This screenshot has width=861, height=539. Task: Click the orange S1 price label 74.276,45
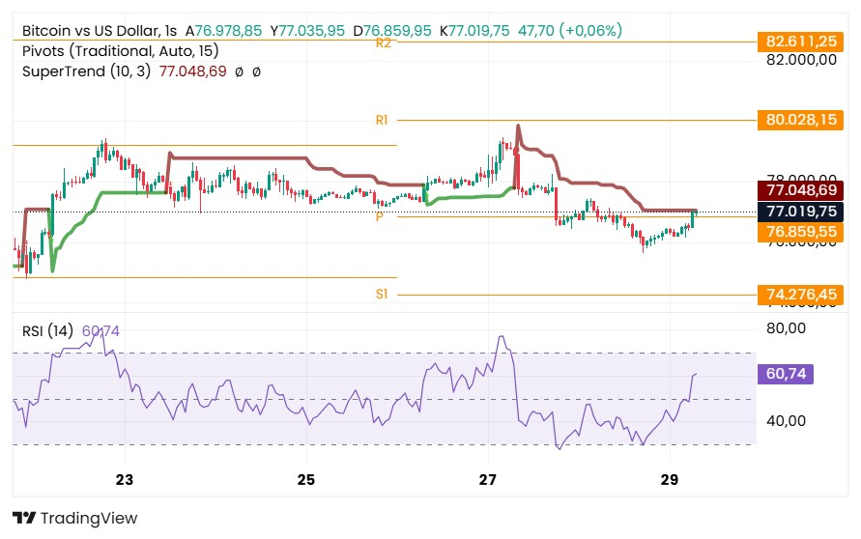coord(800,295)
